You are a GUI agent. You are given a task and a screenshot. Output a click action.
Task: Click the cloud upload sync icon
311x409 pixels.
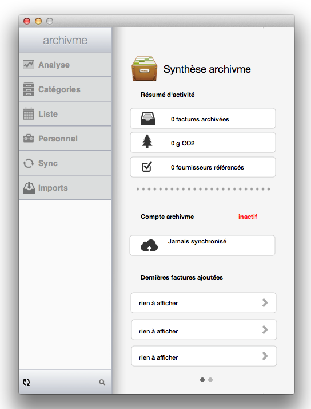pos(149,245)
